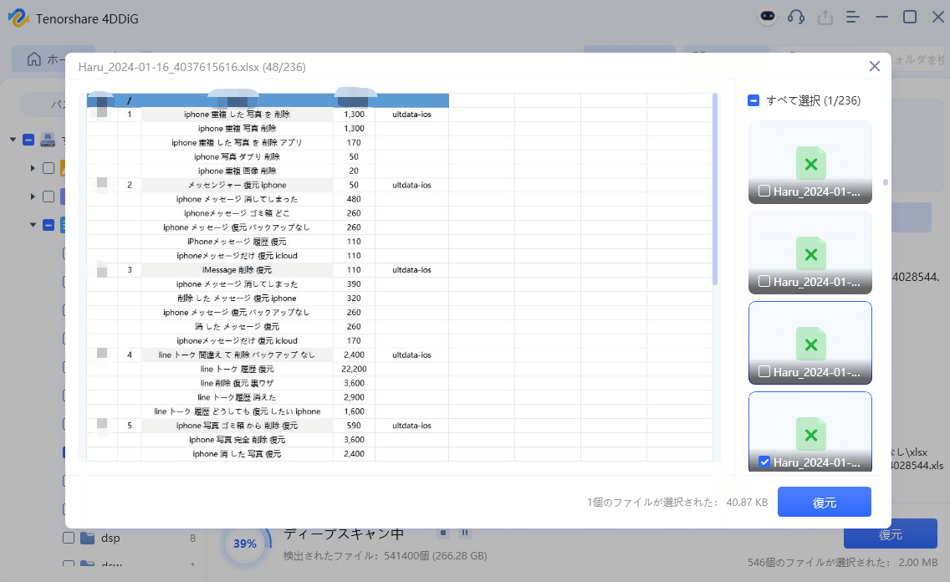Click cell 'iphone 写真 ダブり 削除'
The height and width of the screenshot is (582, 950).
click(x=237, y=156)
